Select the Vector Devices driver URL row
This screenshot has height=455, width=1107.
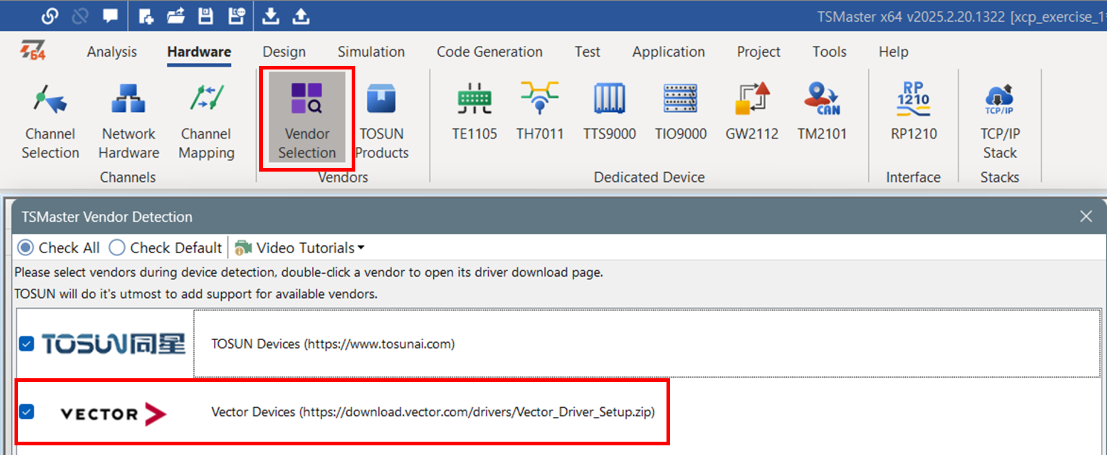(433, 412)
